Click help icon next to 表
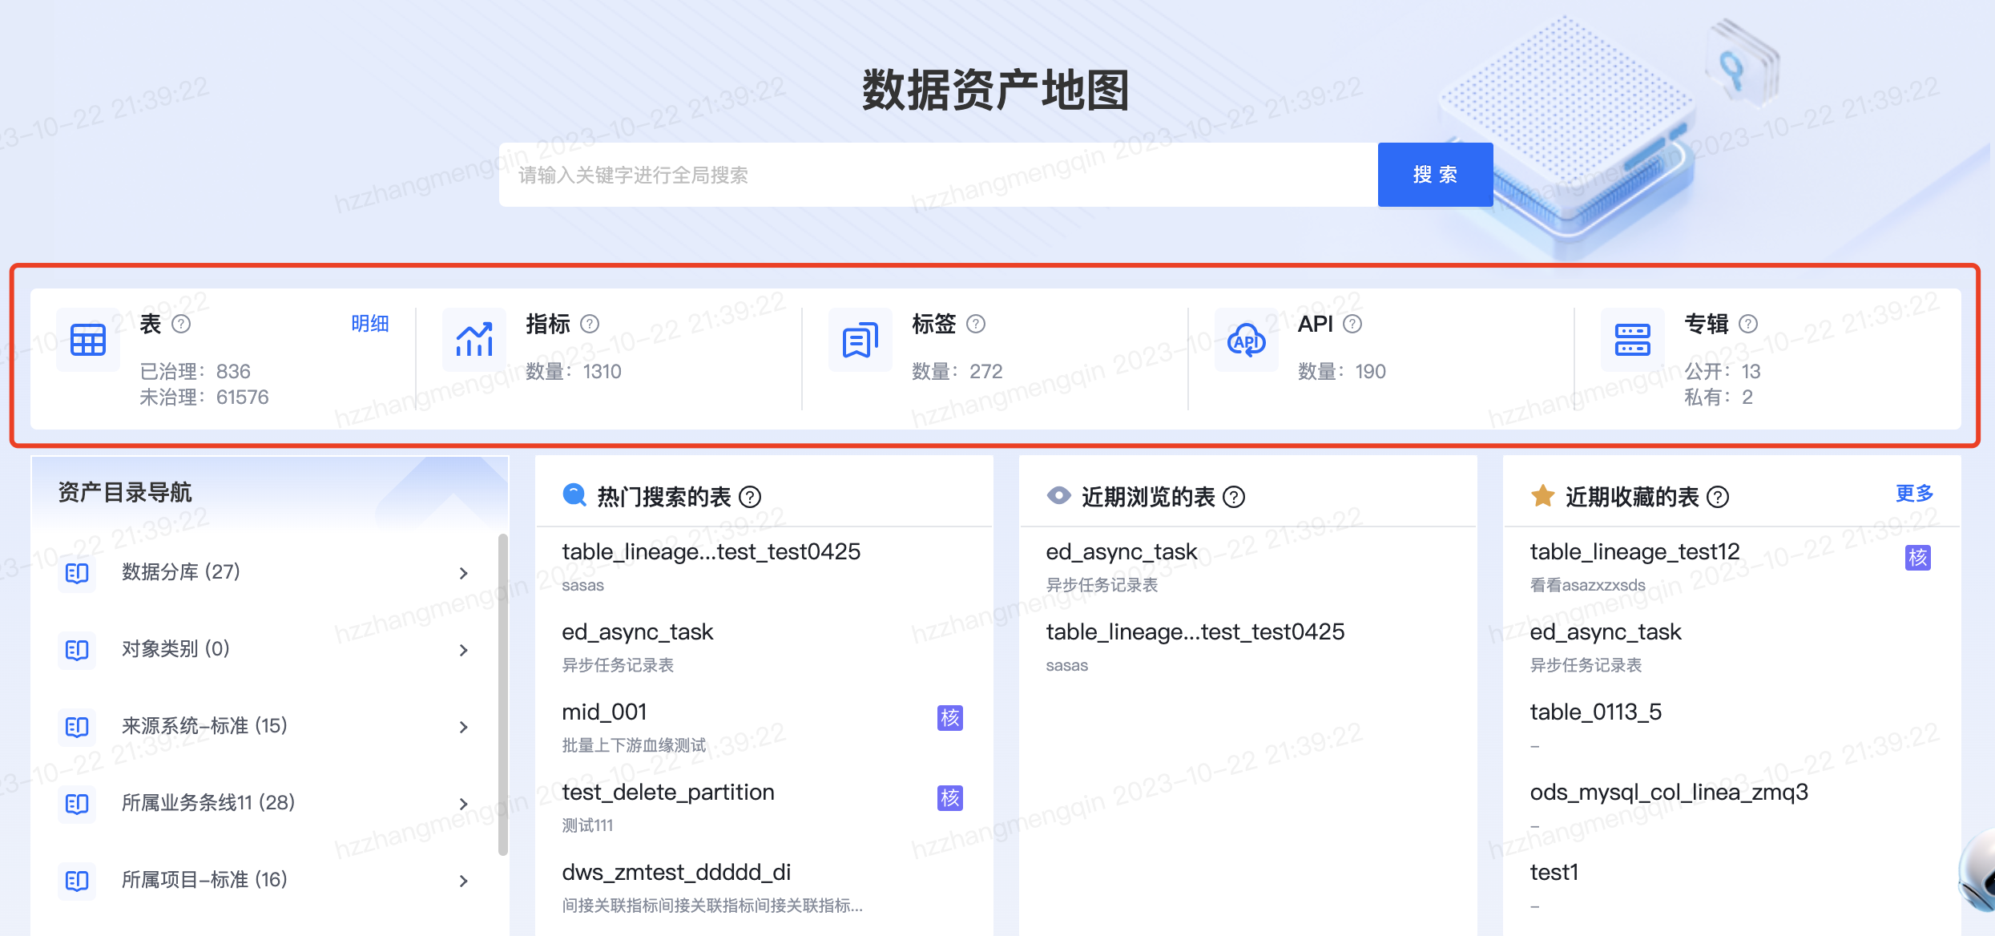The image size is (1995, 936). point(182,324)
